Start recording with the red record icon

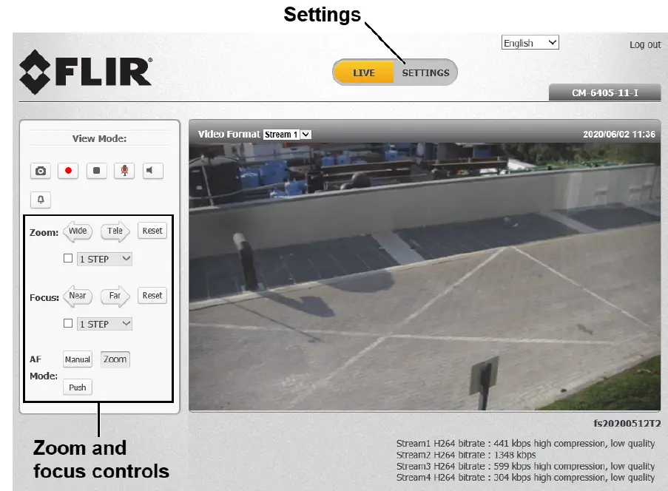[68, 171]
